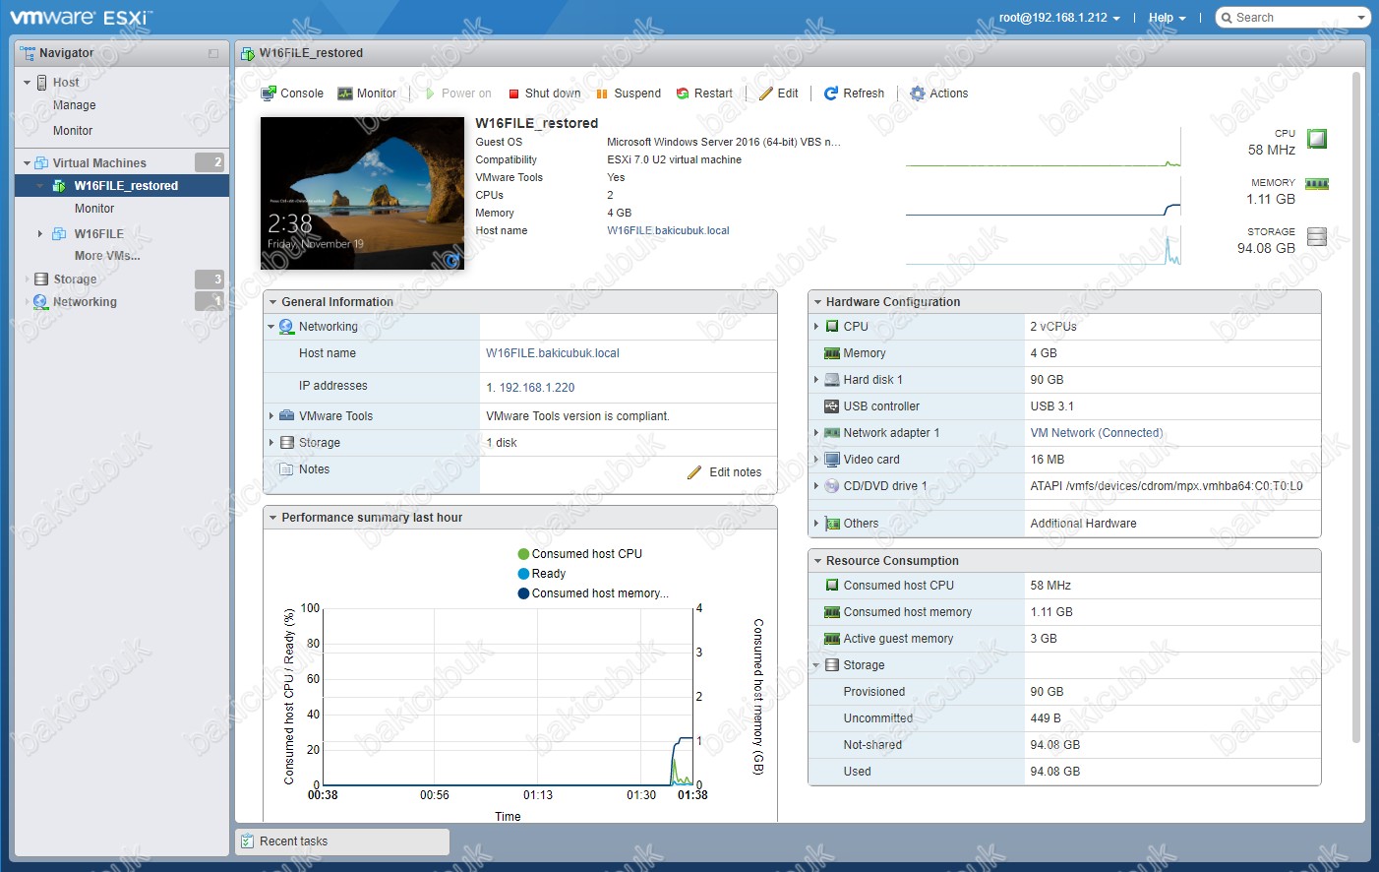Click the W16FILE VM icon in Navigator
1379x872 pixels.
click(59, 234)
